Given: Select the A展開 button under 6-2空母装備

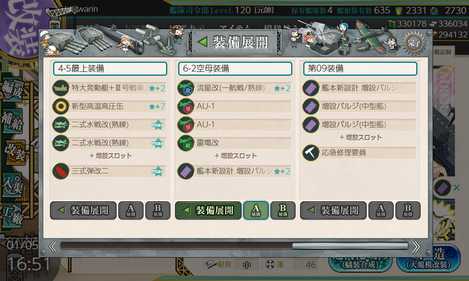Looking at the screenshot, I should (x=256, y=210).
